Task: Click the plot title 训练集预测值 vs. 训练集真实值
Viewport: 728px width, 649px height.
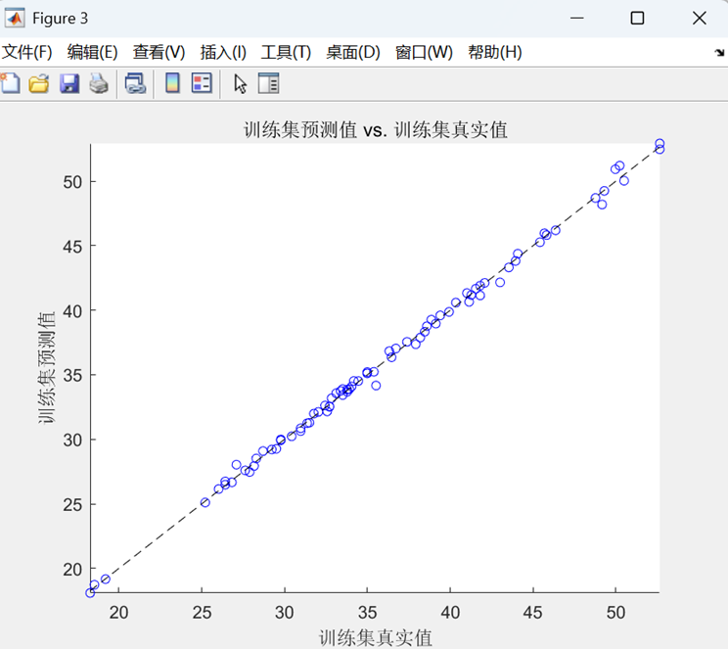Action: tap(376, 129)
